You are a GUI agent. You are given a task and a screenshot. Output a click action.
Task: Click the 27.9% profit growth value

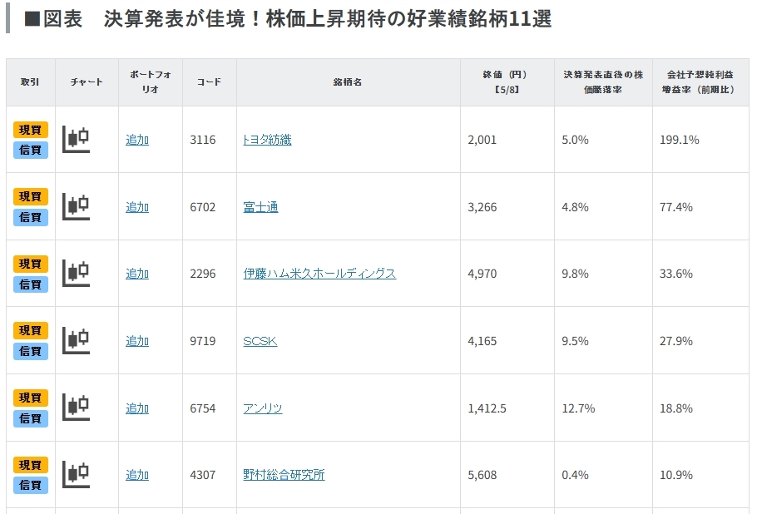point(675,341)
